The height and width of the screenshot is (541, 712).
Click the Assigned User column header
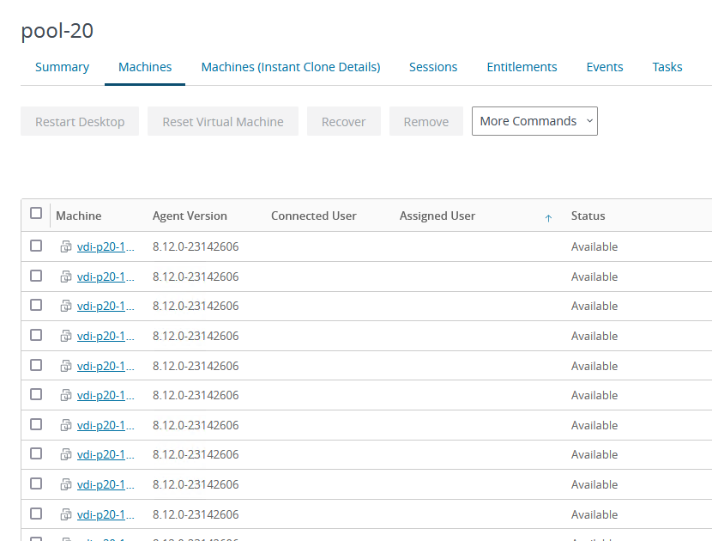437,216
